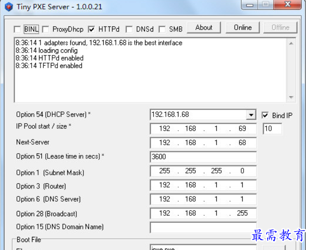The height and width of the screenshot is (250, 309).
Task: Click the Subnet Mask field
Action: tap(203, 171)
